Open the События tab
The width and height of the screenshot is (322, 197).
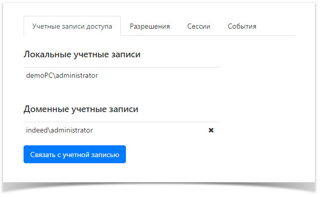(242, 26)
